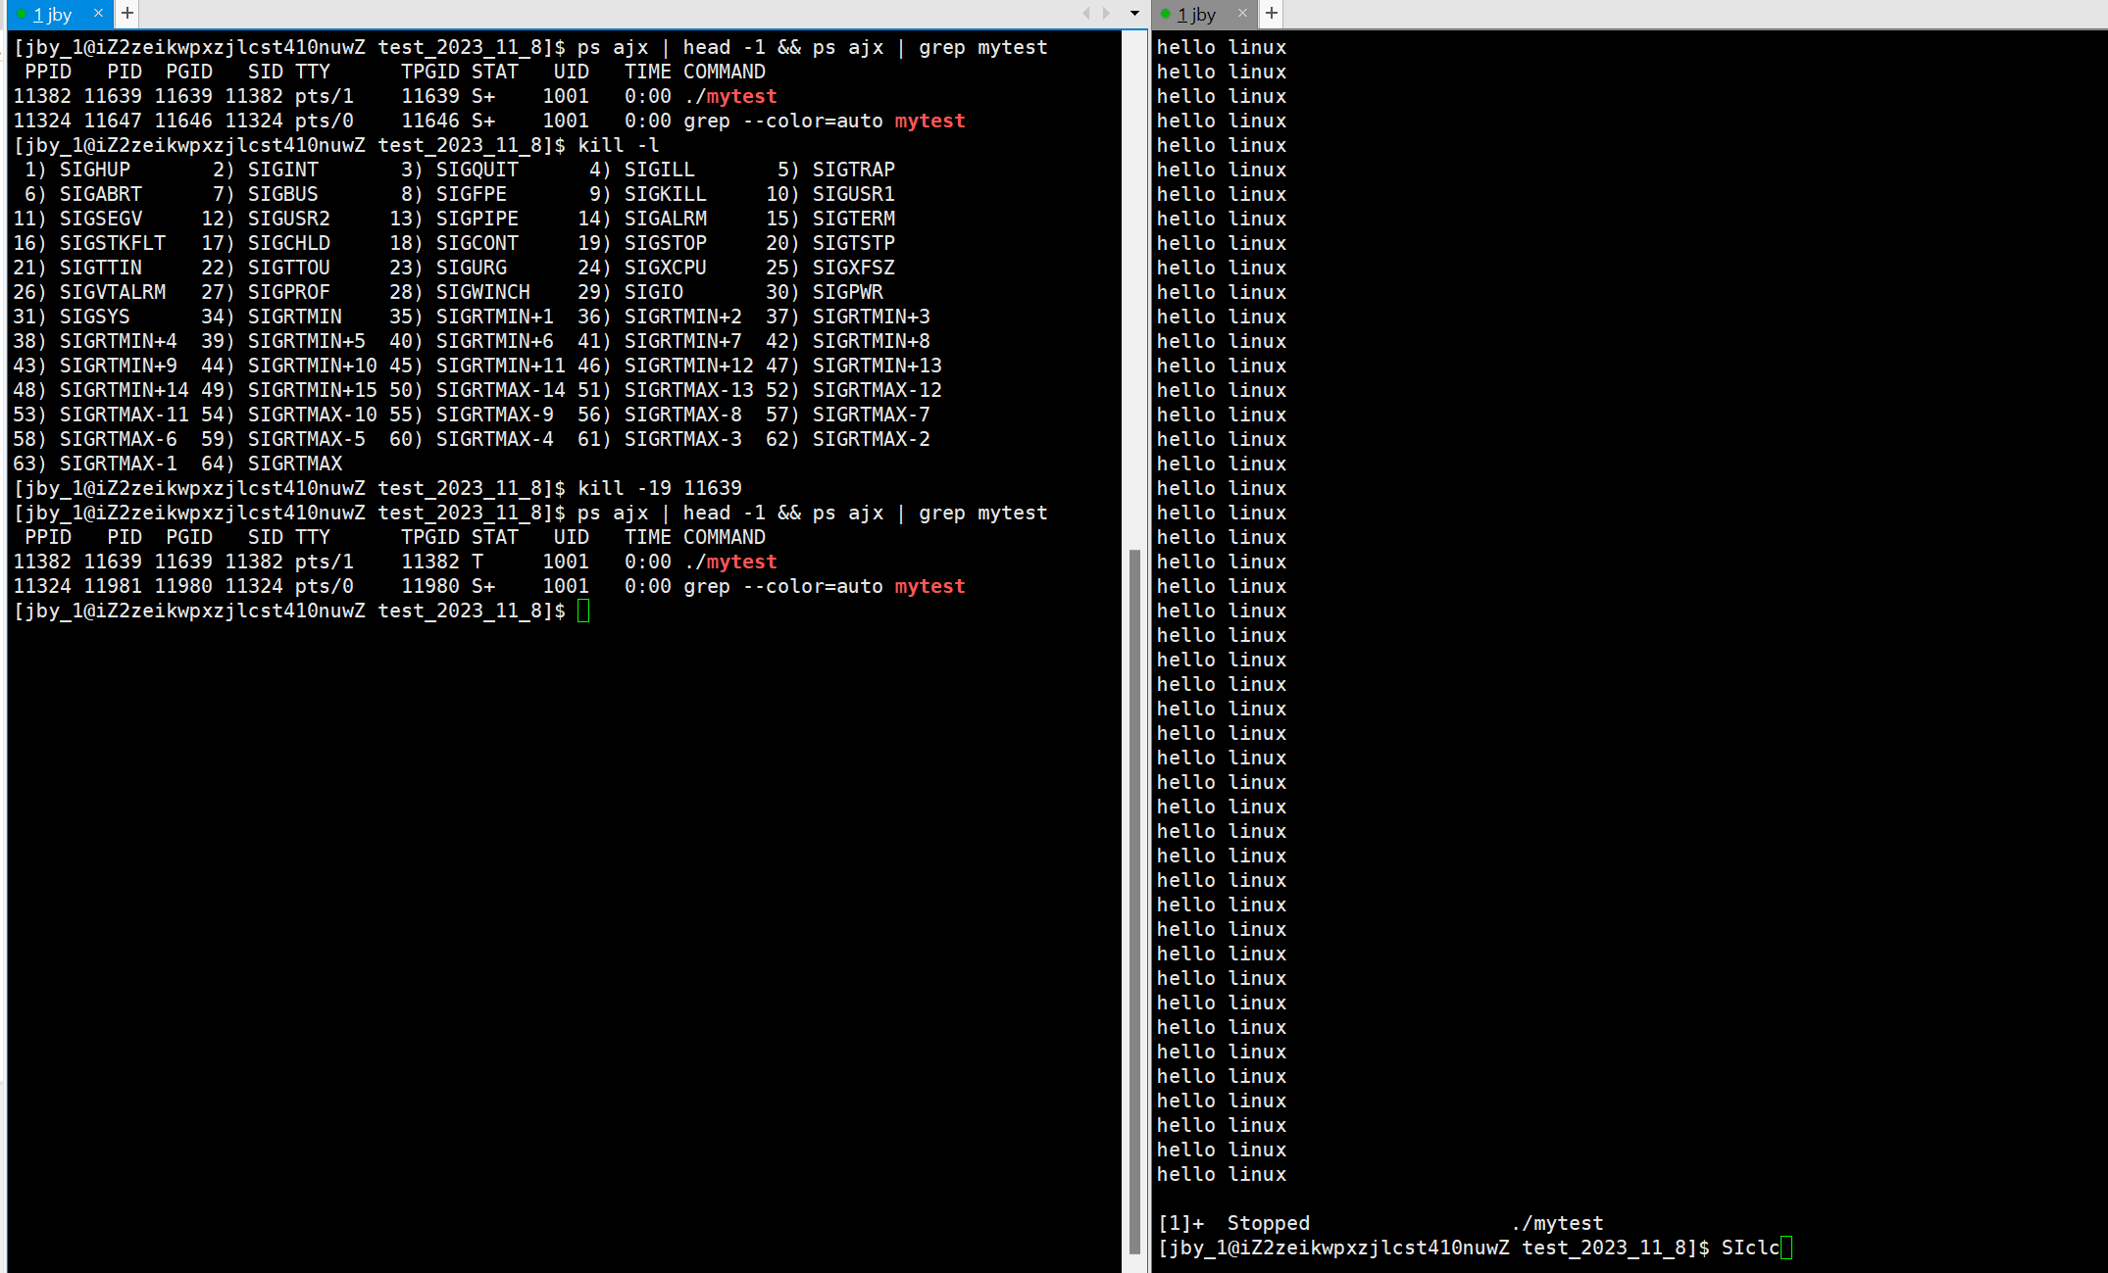Viewport: 2108px width, 1273px height.
Task: Close the '1 jby' tab in left pane
Action: 98,14
